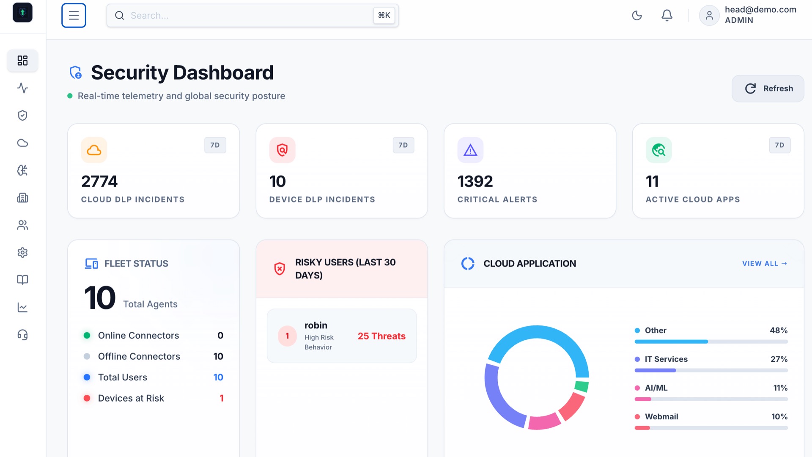
Task: Open the settings gear icon in sidebar
Action: pyautogui.click(x=22, y=253)
